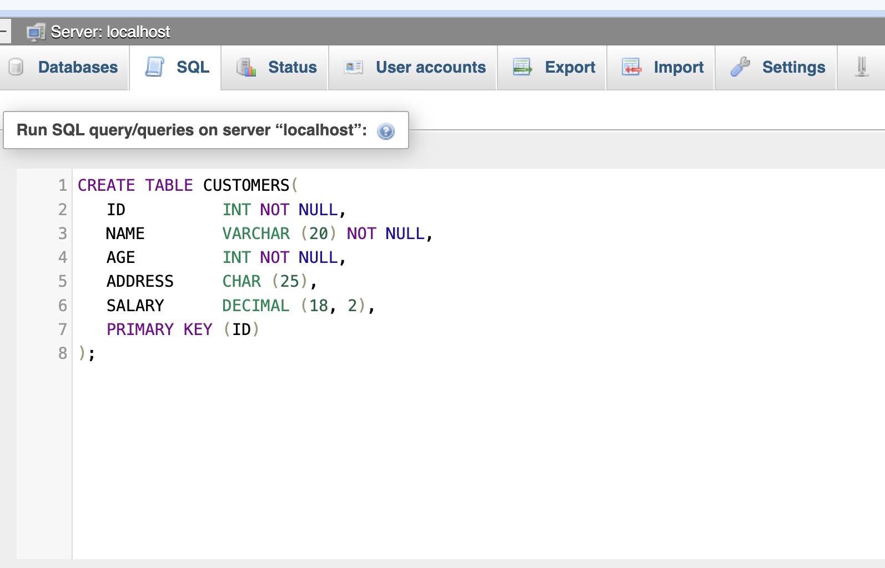Click PRIMARY keyword on line 7
The height and width of the screenshot is (568, 885).
[x=140, y=329]
